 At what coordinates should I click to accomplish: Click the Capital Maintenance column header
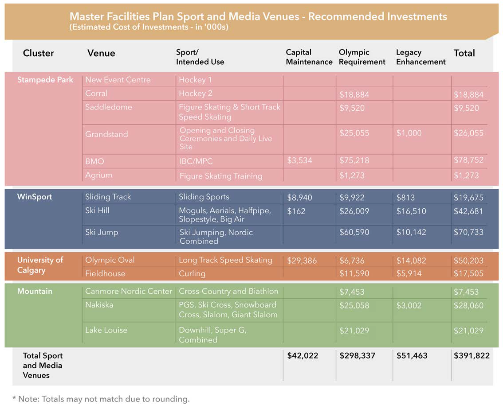point(309,57)
